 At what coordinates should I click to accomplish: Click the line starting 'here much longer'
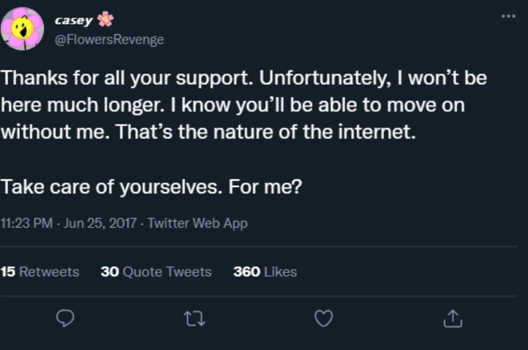coord(233,105)
